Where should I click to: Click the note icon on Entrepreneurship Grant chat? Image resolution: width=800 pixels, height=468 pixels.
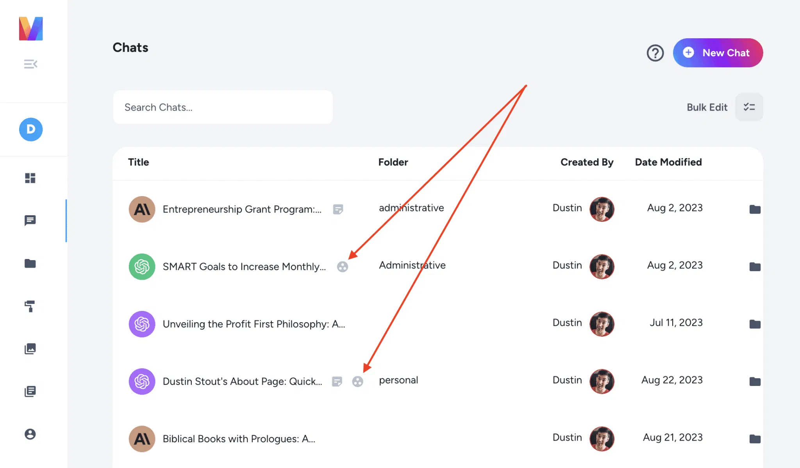coord(338,209)
